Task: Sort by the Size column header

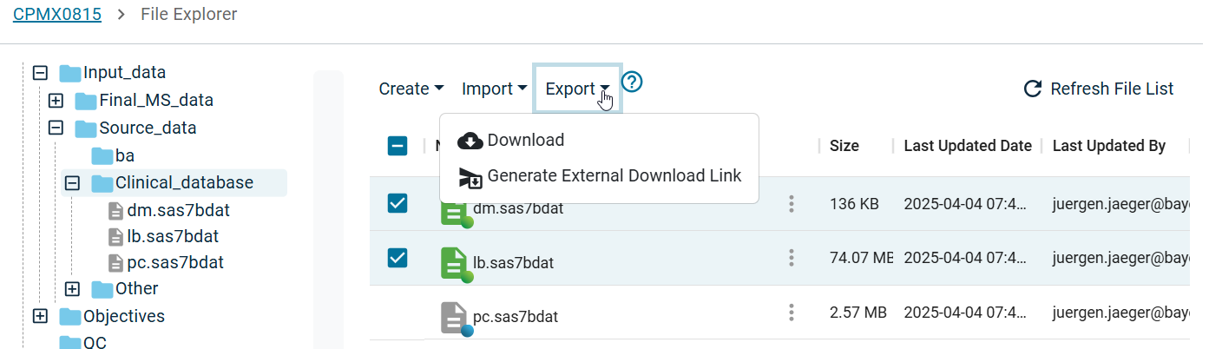Action: pos(844,146)
